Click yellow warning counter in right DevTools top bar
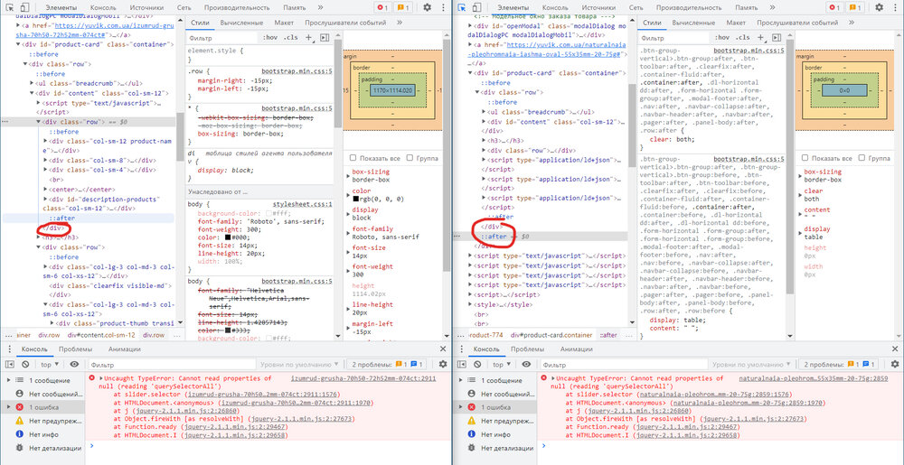Screen dimensions: 904x465 pos(854,7)
